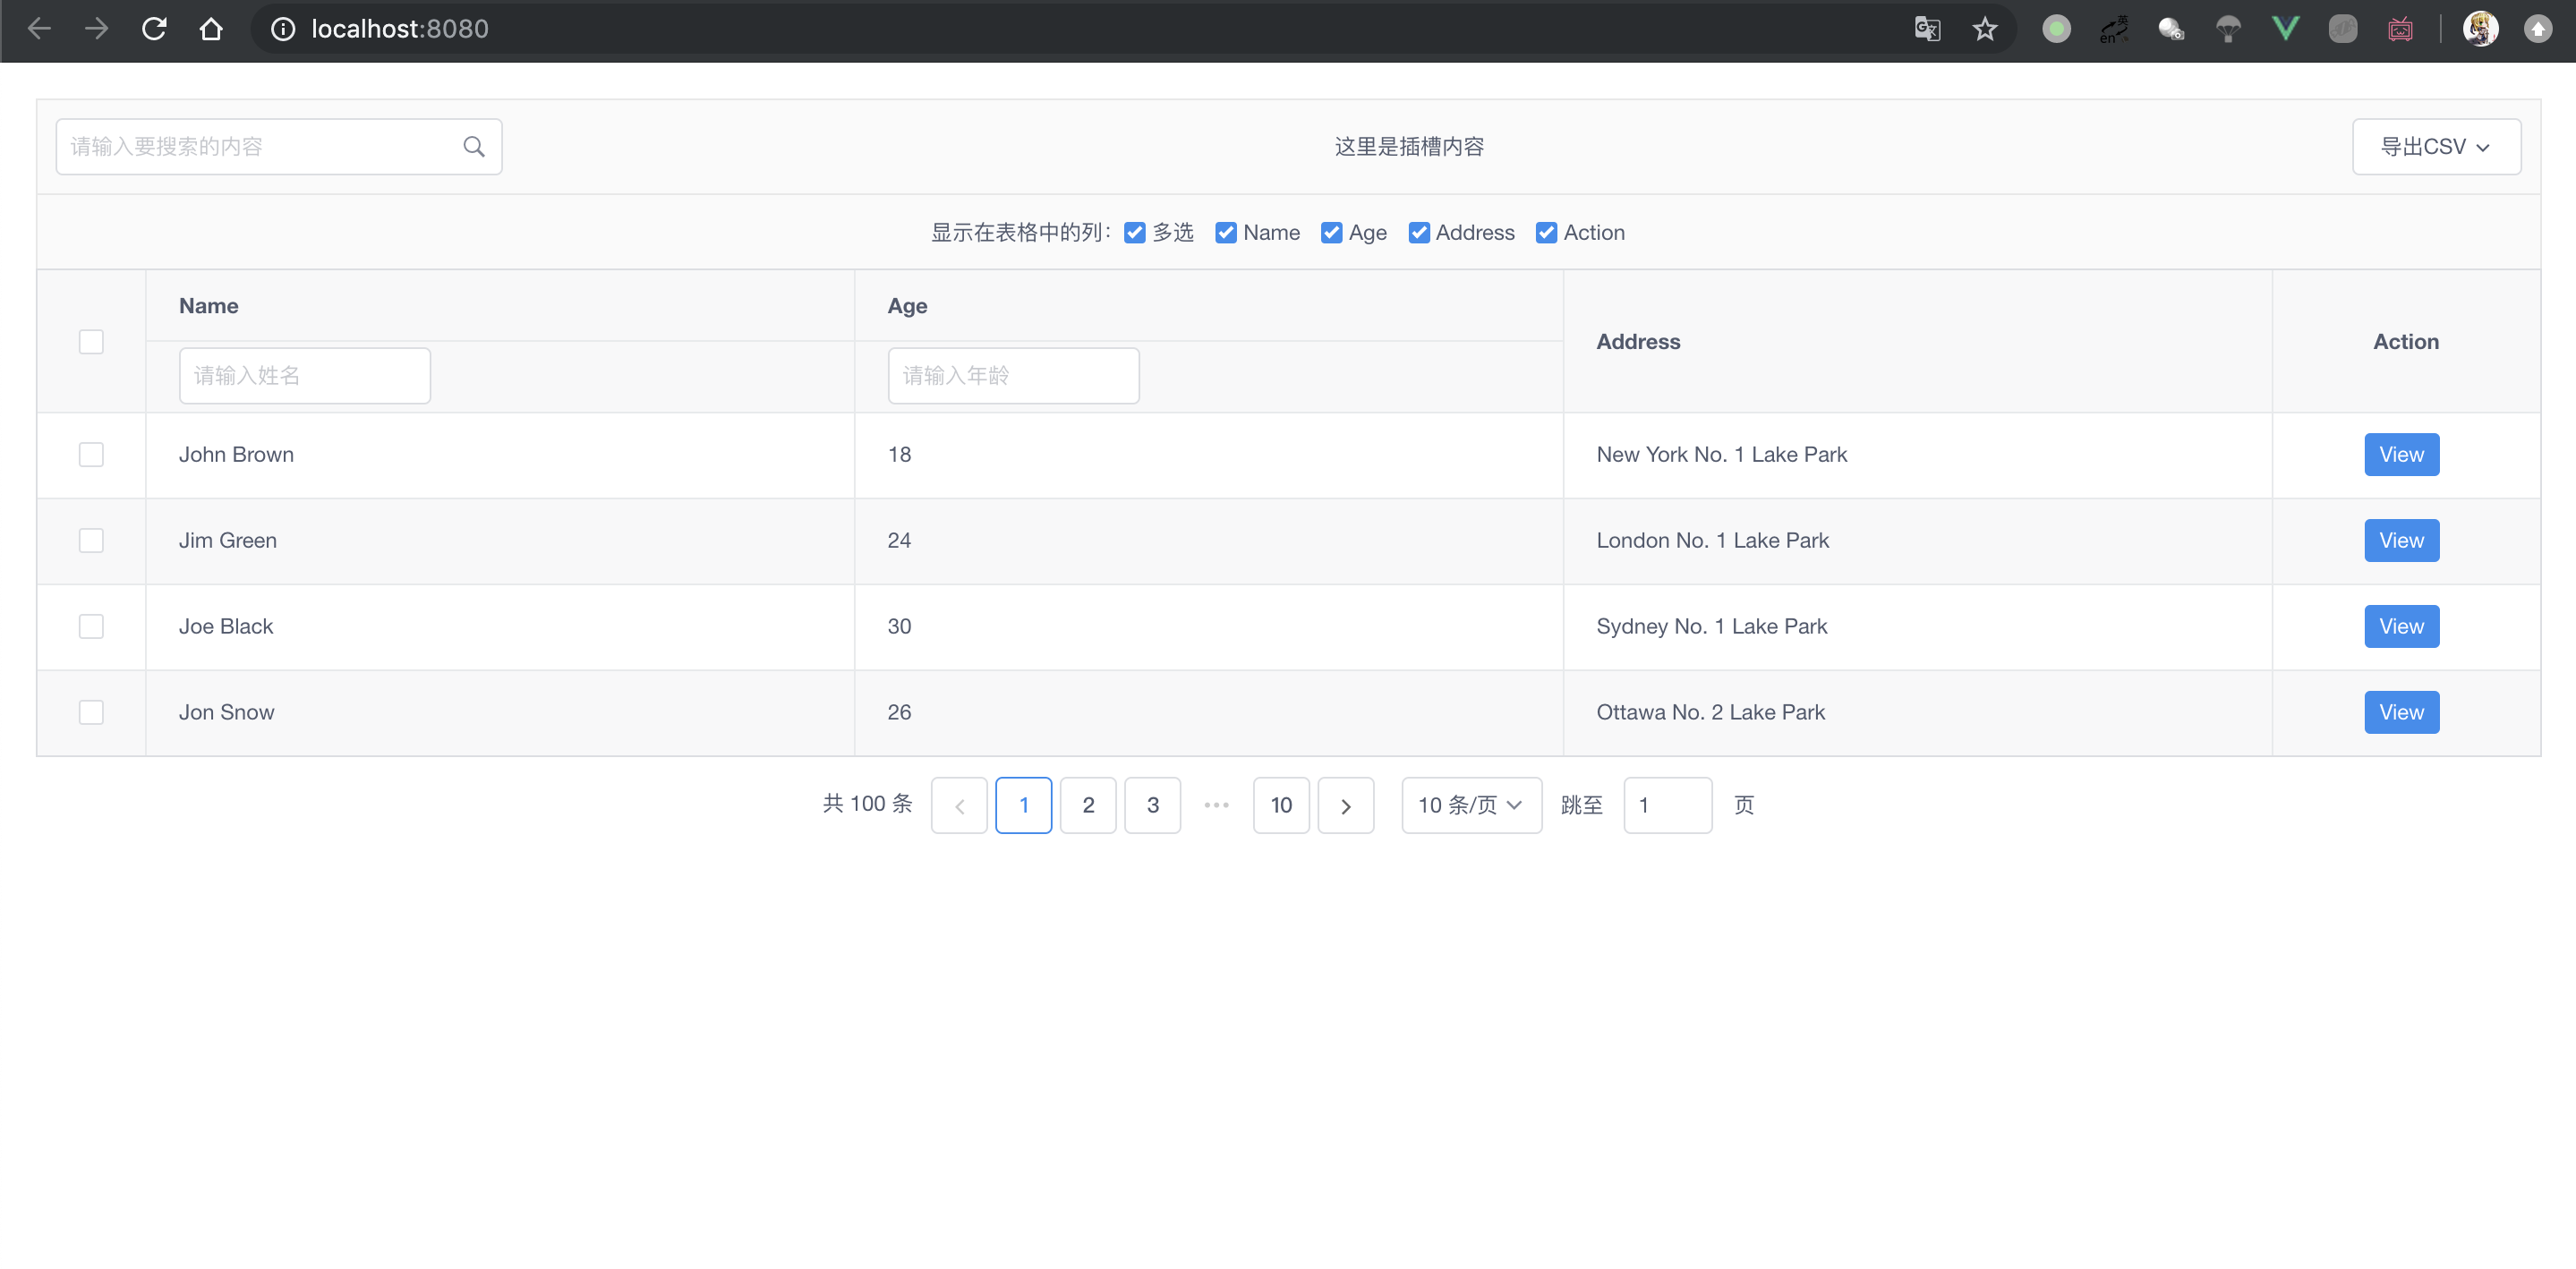The height and width of the screenshot is (1269, 2576).
Task: Focus the 请输入姓名 name filter field
Action: click(x=304, y=376)
